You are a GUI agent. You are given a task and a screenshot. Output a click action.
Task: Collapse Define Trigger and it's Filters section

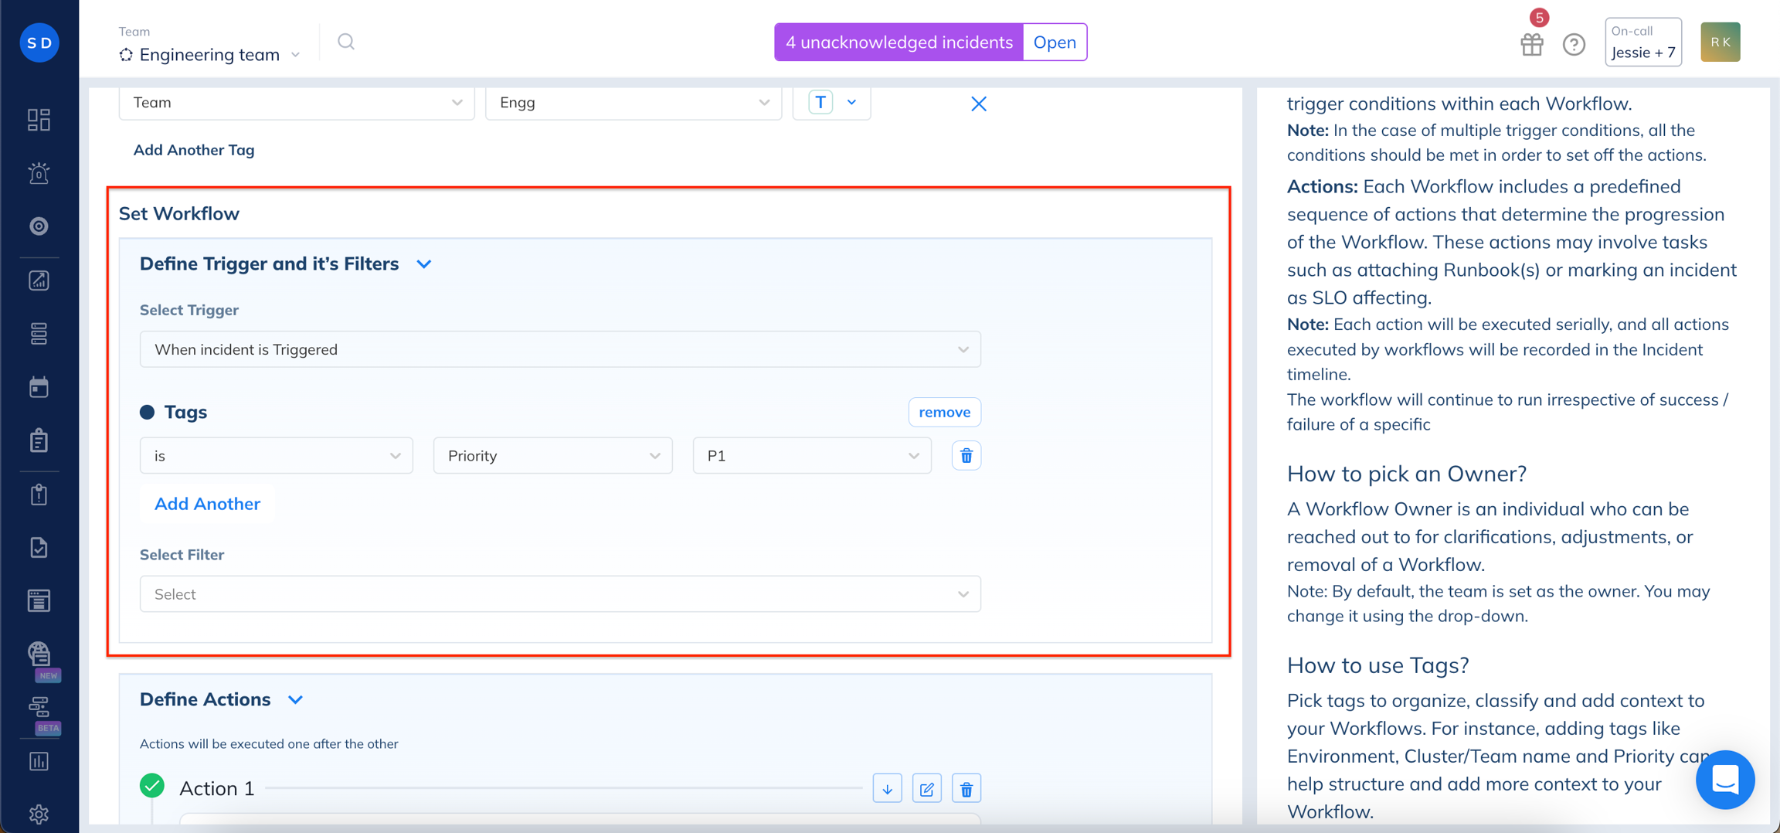[x=423, y=264]
